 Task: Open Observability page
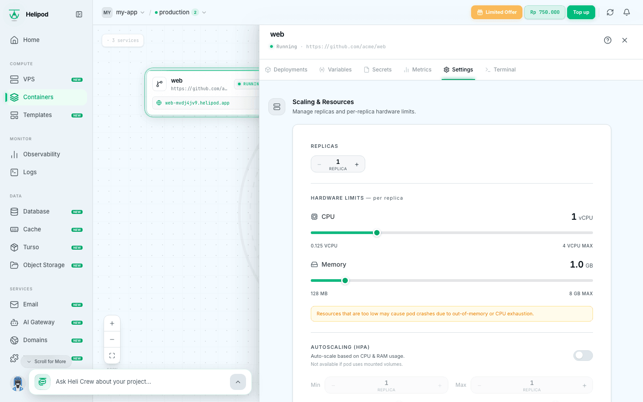[46, 154]
